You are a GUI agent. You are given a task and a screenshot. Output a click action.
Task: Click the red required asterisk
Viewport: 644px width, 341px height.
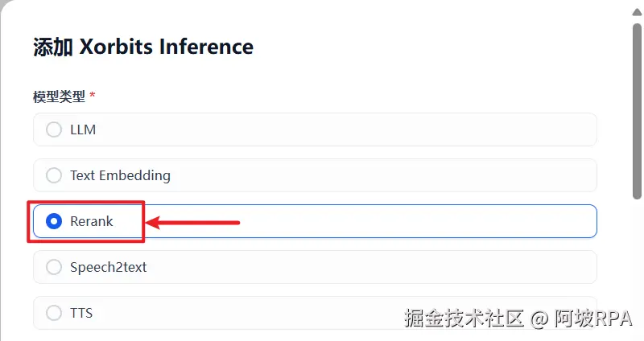coord(93,96)
